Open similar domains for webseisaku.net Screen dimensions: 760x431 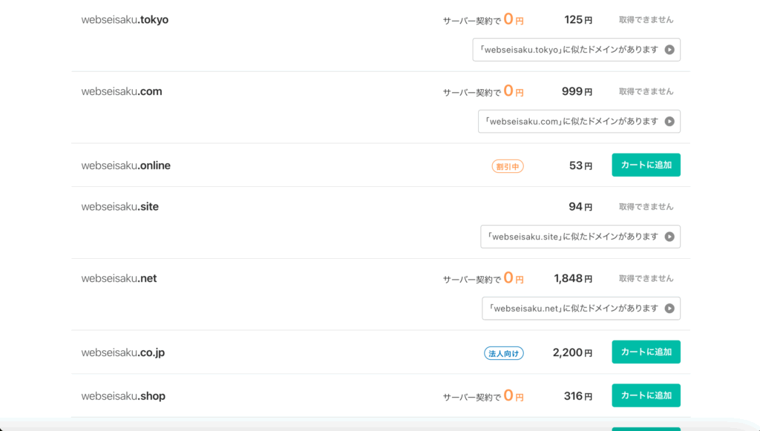tap(581, 309)
